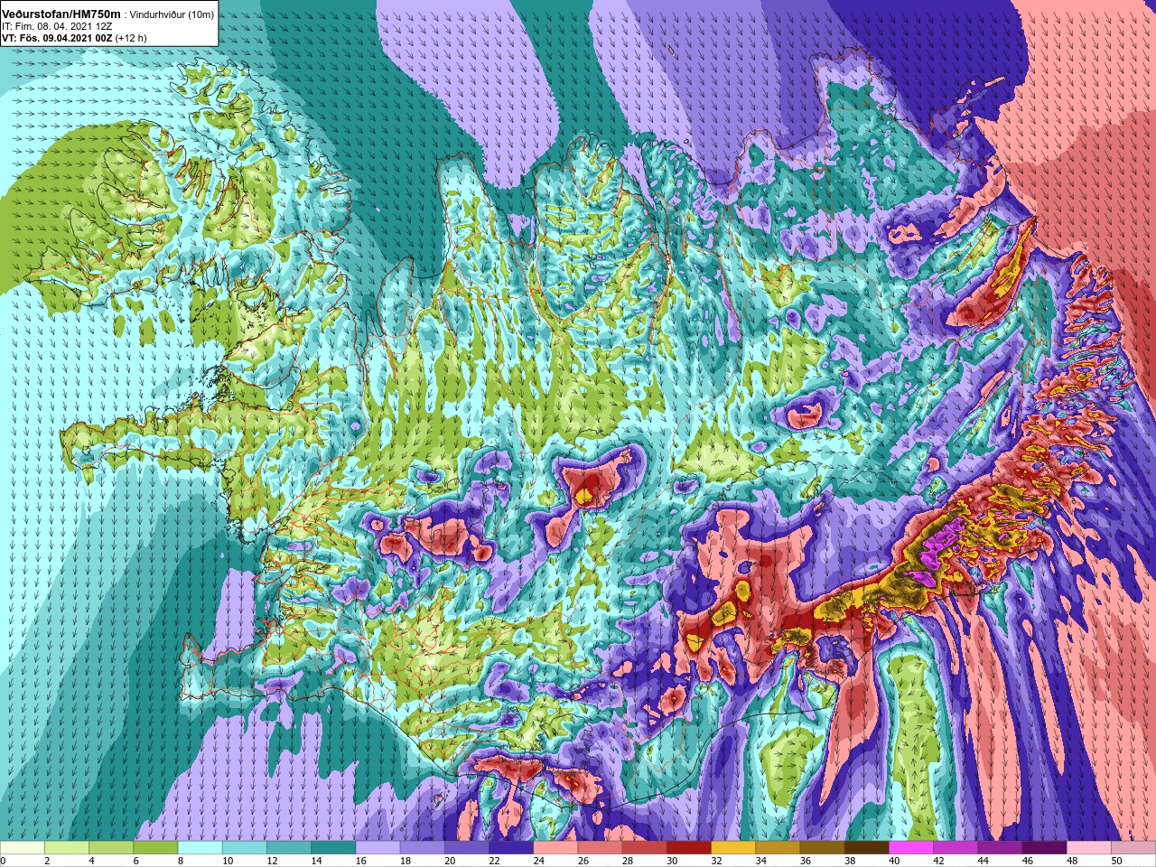Click the salmon swatch between 26 and 28
The height and width of the screenshot is (867, 1156).
click(x=600, y=848)
